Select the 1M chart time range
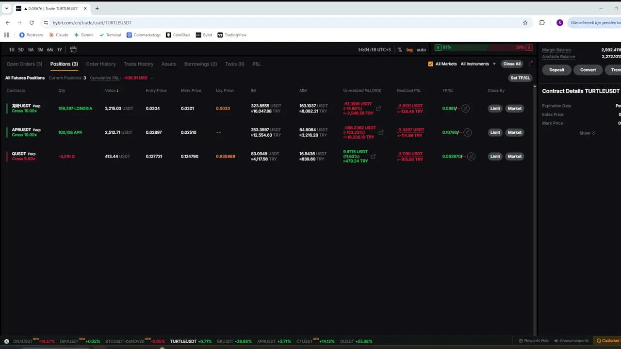The width and height of the screenshot is (621, 349). (31, 49)
